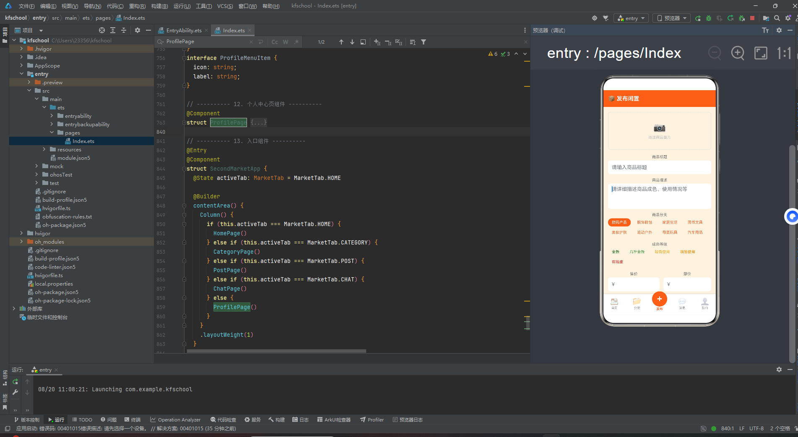The image size is (798, 437).
Task: Click the filter search results funnel icon
Action: (424, 42)
